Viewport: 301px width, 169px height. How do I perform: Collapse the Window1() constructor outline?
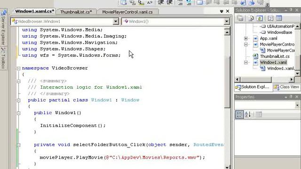point(18,113)
